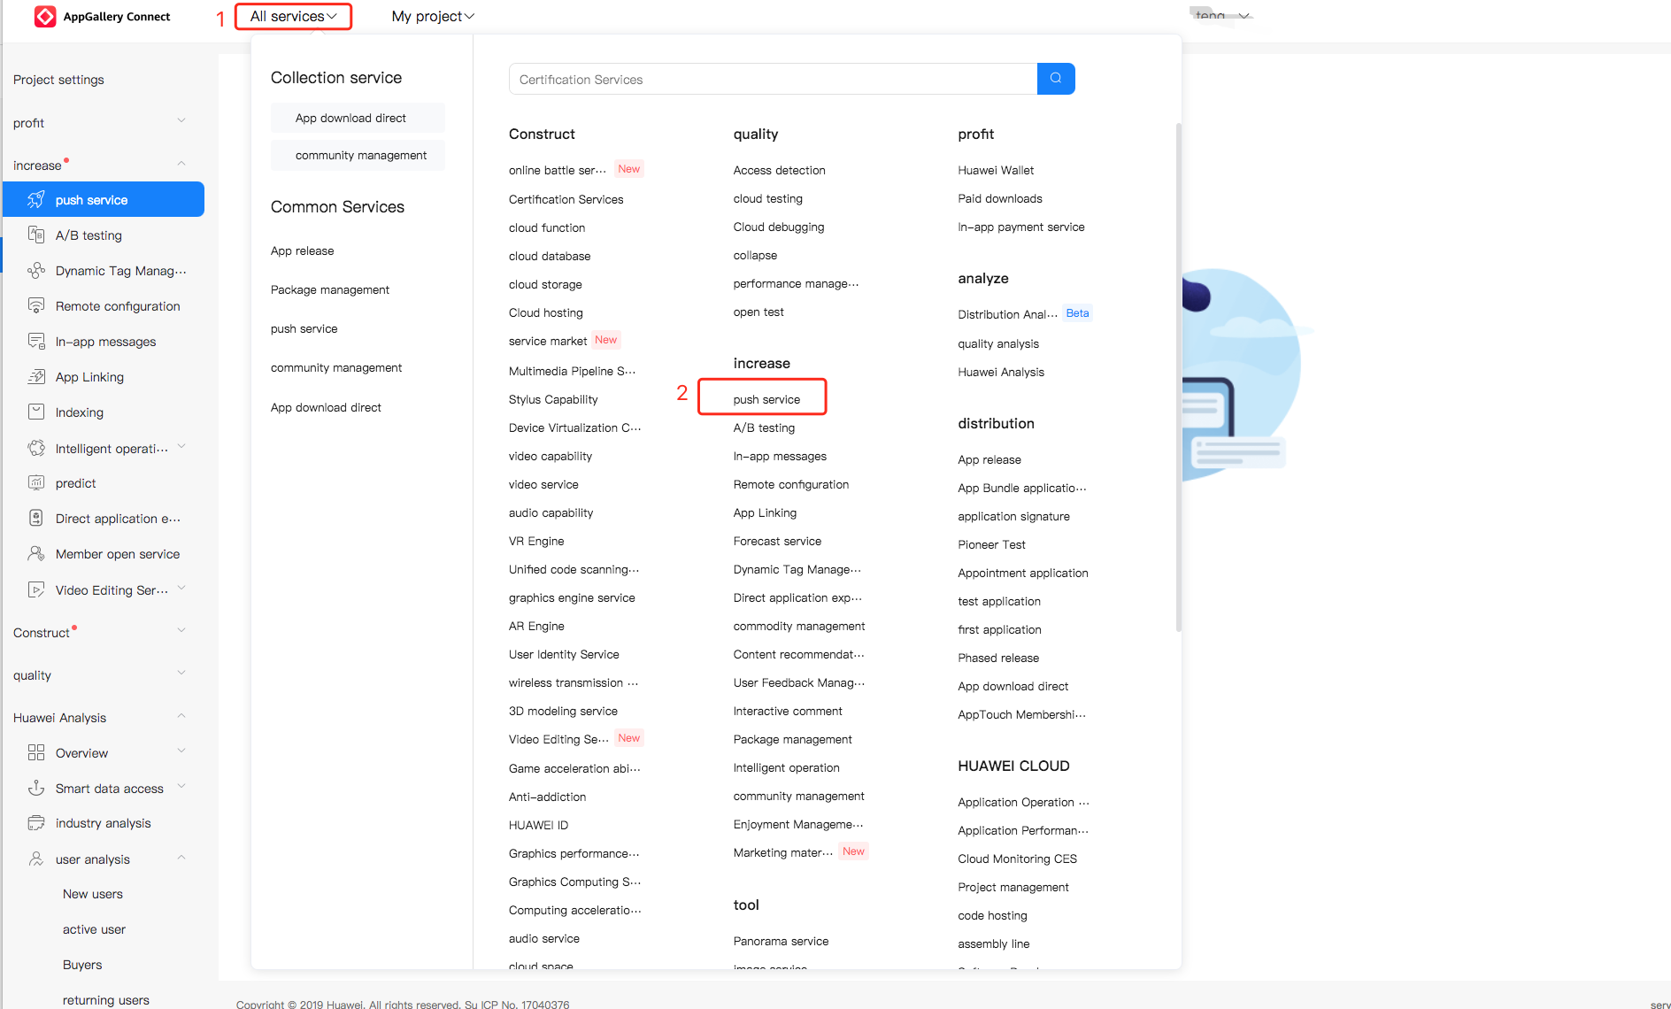The height and width of the screenshot is (1009, 1671).
Task: Click the community management collection button
Action: 358,155
